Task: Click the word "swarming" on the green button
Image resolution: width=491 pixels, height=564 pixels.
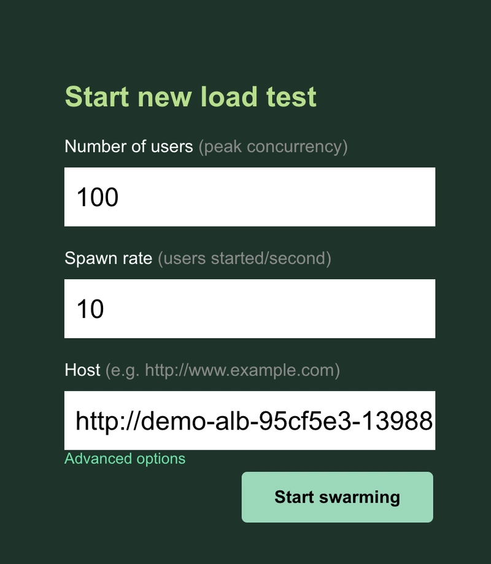Action: [359, 498]
